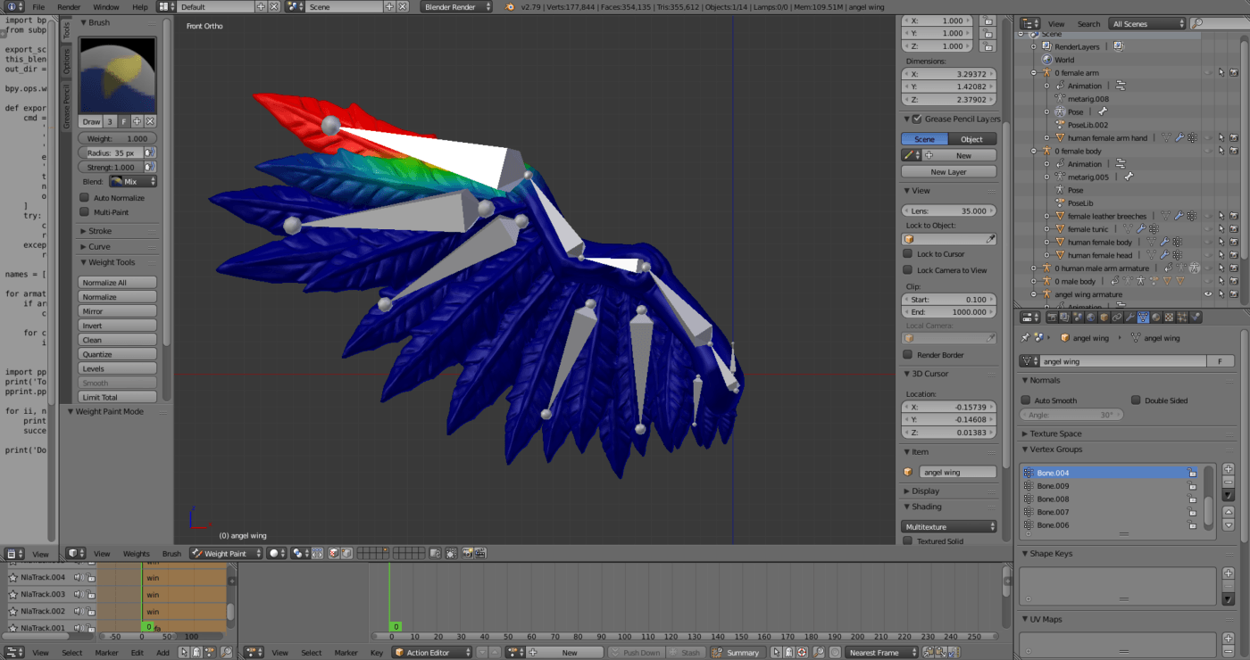Add a new shape key with plus
1250x660 pixels.
pos(1229,573)
